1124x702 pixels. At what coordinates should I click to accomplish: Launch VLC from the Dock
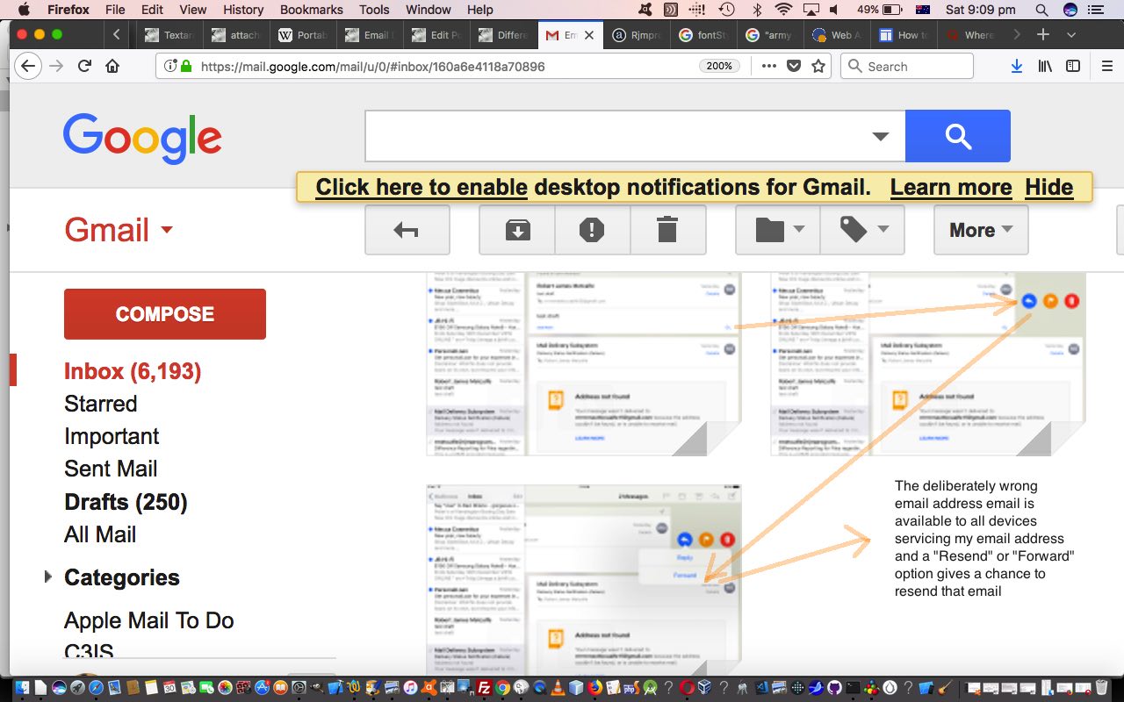558,689
